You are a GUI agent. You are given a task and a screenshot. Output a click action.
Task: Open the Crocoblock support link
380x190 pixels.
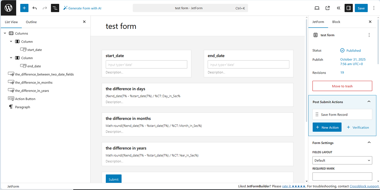click(364, 186)
